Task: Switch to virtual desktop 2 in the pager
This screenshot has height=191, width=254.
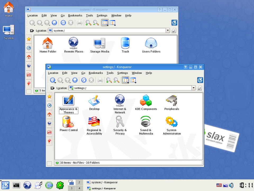Action: pyautogui.click(x=79, y=183)
